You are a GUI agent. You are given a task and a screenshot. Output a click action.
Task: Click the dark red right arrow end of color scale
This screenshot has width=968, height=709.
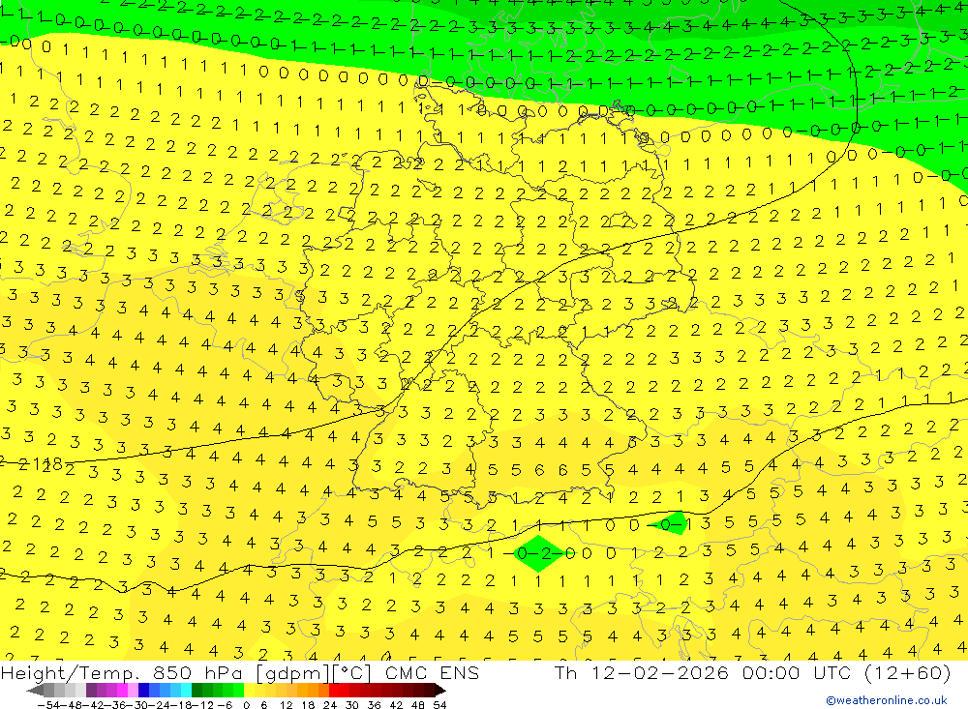coord(440,691)
